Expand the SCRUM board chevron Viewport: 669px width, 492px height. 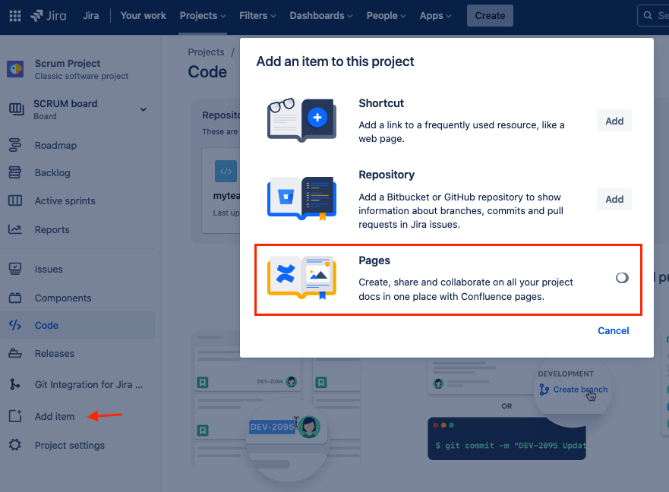coord(144,109)
